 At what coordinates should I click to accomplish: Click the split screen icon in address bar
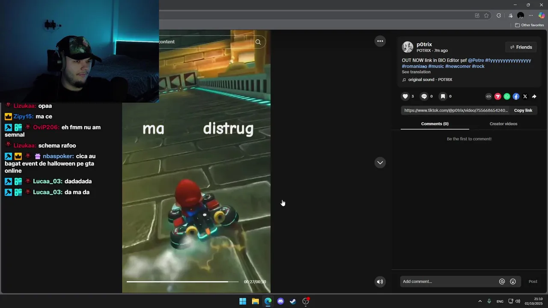(x=477, y=15)
